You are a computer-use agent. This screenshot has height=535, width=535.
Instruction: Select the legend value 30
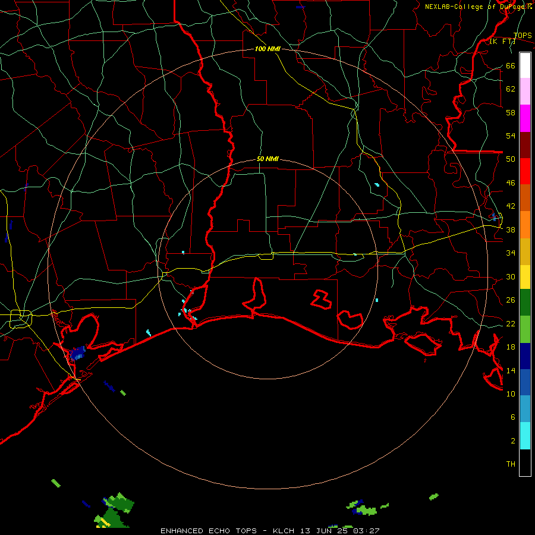click(511, 276)
